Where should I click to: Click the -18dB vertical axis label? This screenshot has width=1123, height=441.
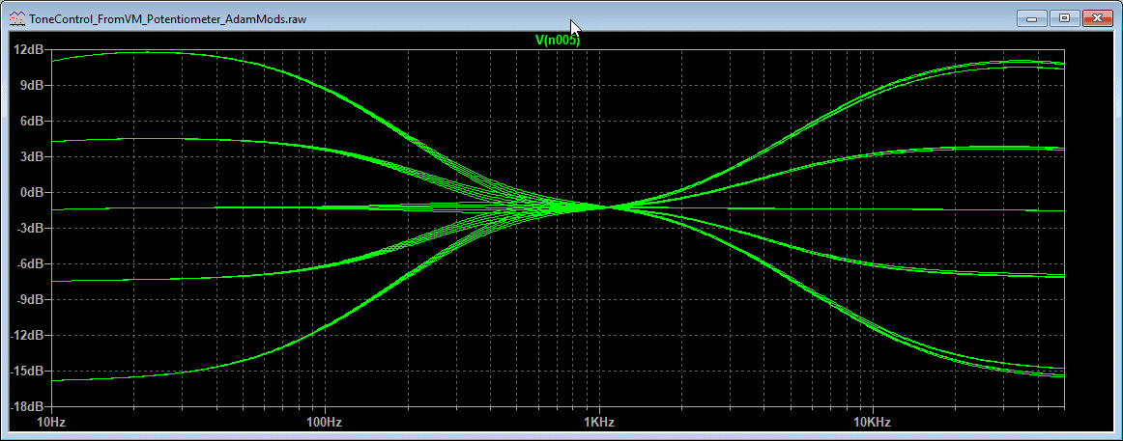pos(29,406)
